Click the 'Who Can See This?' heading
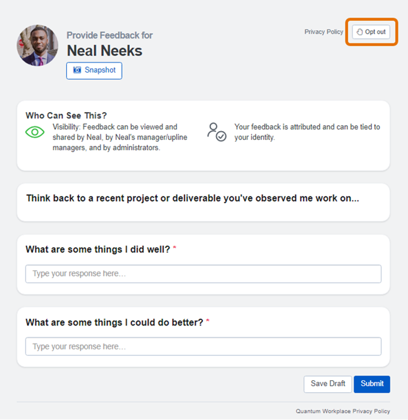 66,116
